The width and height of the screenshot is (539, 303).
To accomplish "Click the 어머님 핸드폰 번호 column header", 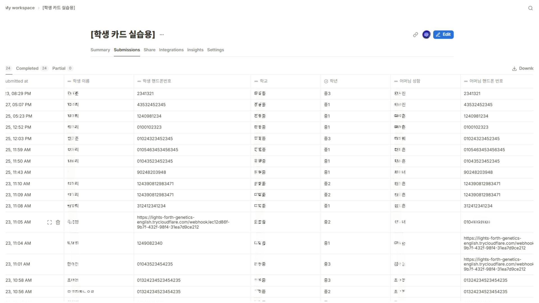I will point(497,81).
